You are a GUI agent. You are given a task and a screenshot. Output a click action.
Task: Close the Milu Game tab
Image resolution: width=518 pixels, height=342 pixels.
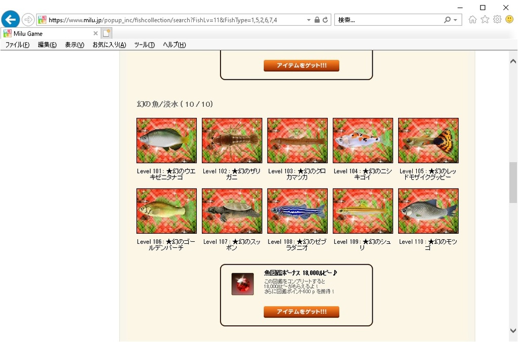pos(96,33)
